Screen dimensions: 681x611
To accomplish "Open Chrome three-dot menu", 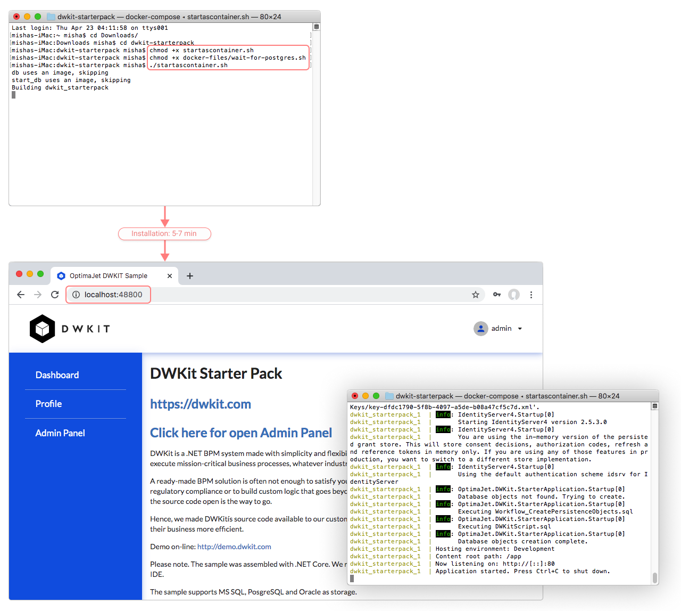I will pyautogui.click(x=531, y=295).
